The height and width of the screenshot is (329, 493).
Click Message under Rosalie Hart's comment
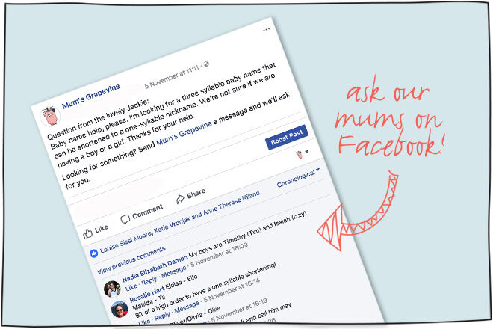[x=187, y=307]
